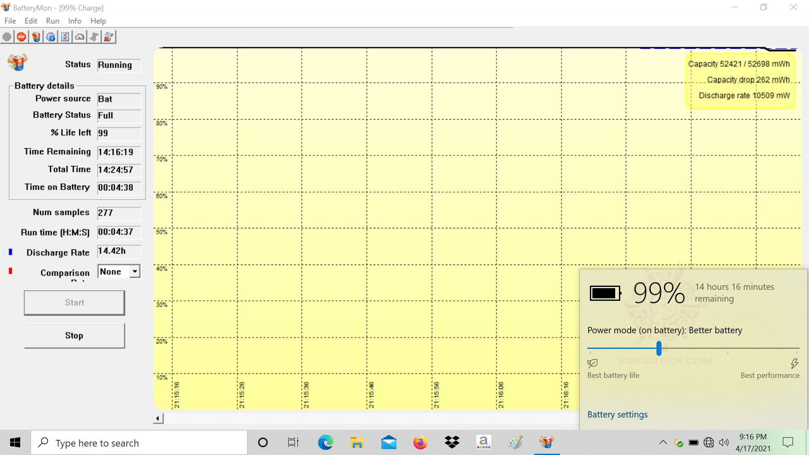Click the clock with red X toolbar icon
Viewport: 809px width, 455px height.
(x=108, y=37)
